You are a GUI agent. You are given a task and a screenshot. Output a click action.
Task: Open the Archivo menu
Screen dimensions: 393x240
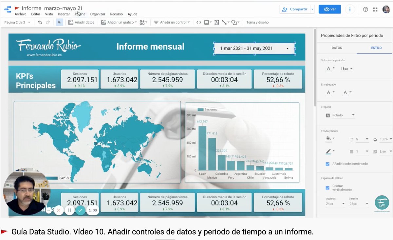(21, 14)
